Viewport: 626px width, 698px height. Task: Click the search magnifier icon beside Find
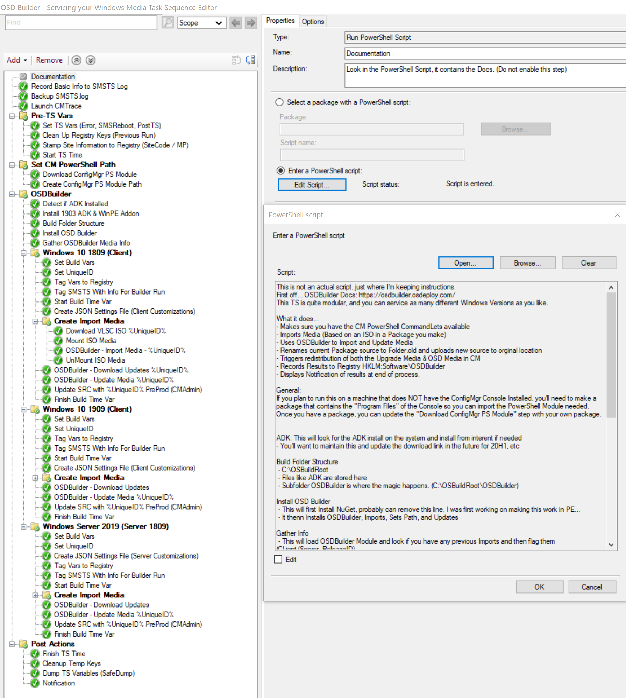pyautogui.click(x=167, y=22)
